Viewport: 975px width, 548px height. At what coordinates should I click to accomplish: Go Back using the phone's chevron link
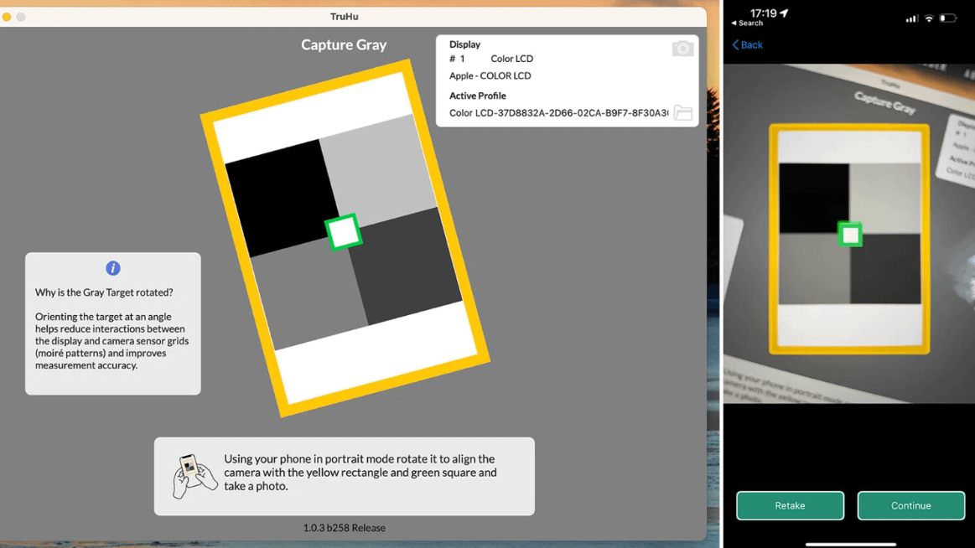(x=747, y=45)
